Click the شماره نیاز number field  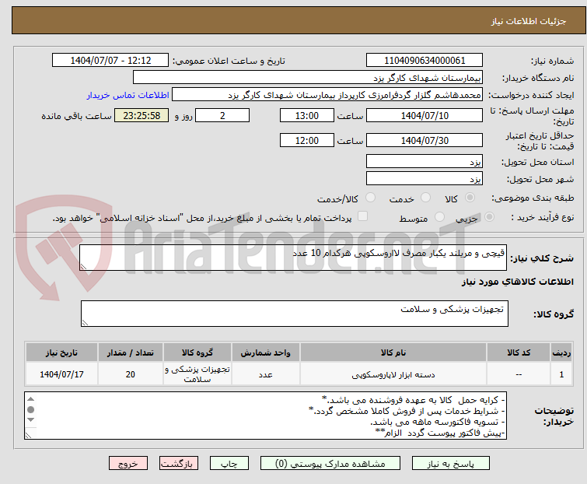(425, 60)
